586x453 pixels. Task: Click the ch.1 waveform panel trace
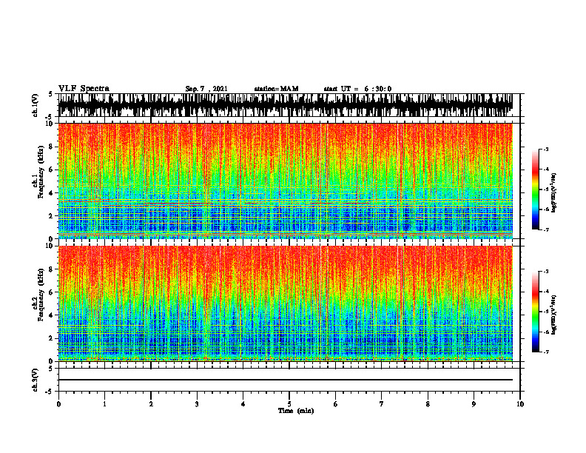pyautogui.click(x=285, y=105)
